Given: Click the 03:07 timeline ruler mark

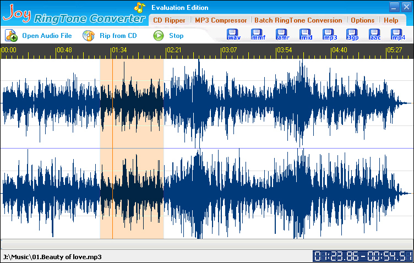Looking at the screenshot, I should tap(229, 50).
